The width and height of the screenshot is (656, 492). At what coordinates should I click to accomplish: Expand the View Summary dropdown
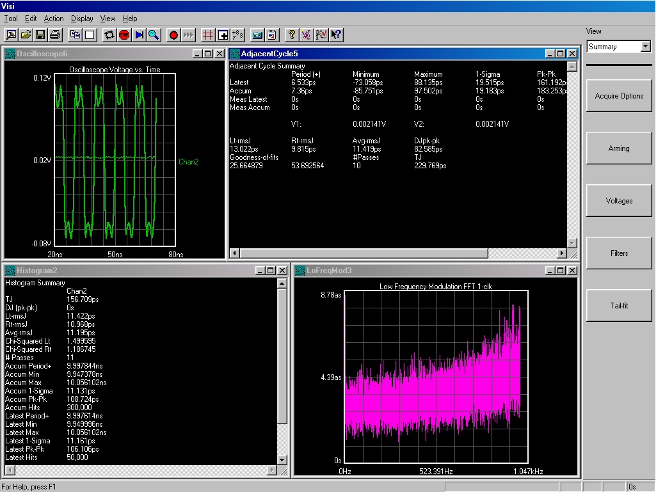click(x=646, y=47)
